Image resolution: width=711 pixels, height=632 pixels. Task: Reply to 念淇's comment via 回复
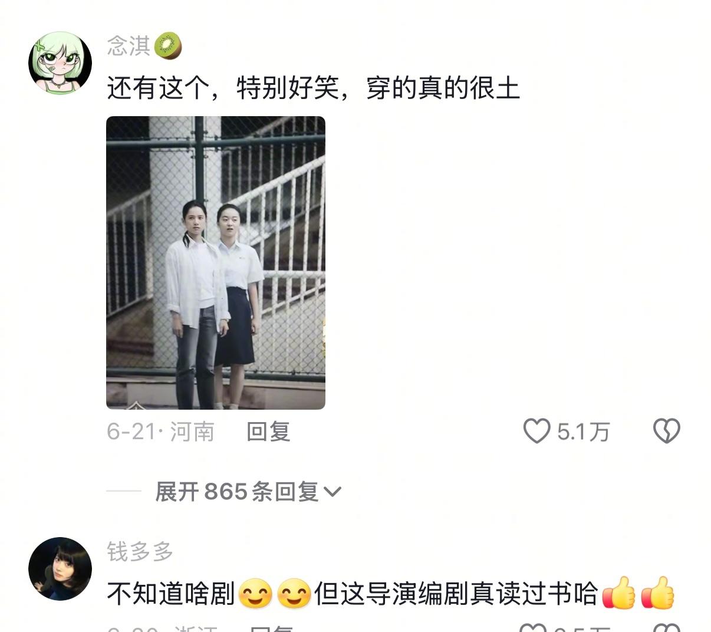point(268,432)
